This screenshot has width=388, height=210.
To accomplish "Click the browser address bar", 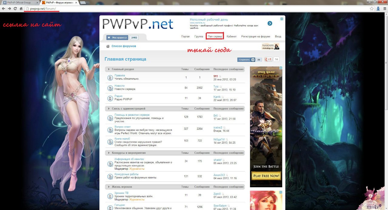I will pyautogui.click(x=182, y=9).
